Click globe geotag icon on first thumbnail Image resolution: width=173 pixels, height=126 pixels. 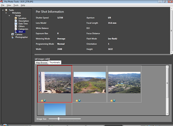coord(45,101)
